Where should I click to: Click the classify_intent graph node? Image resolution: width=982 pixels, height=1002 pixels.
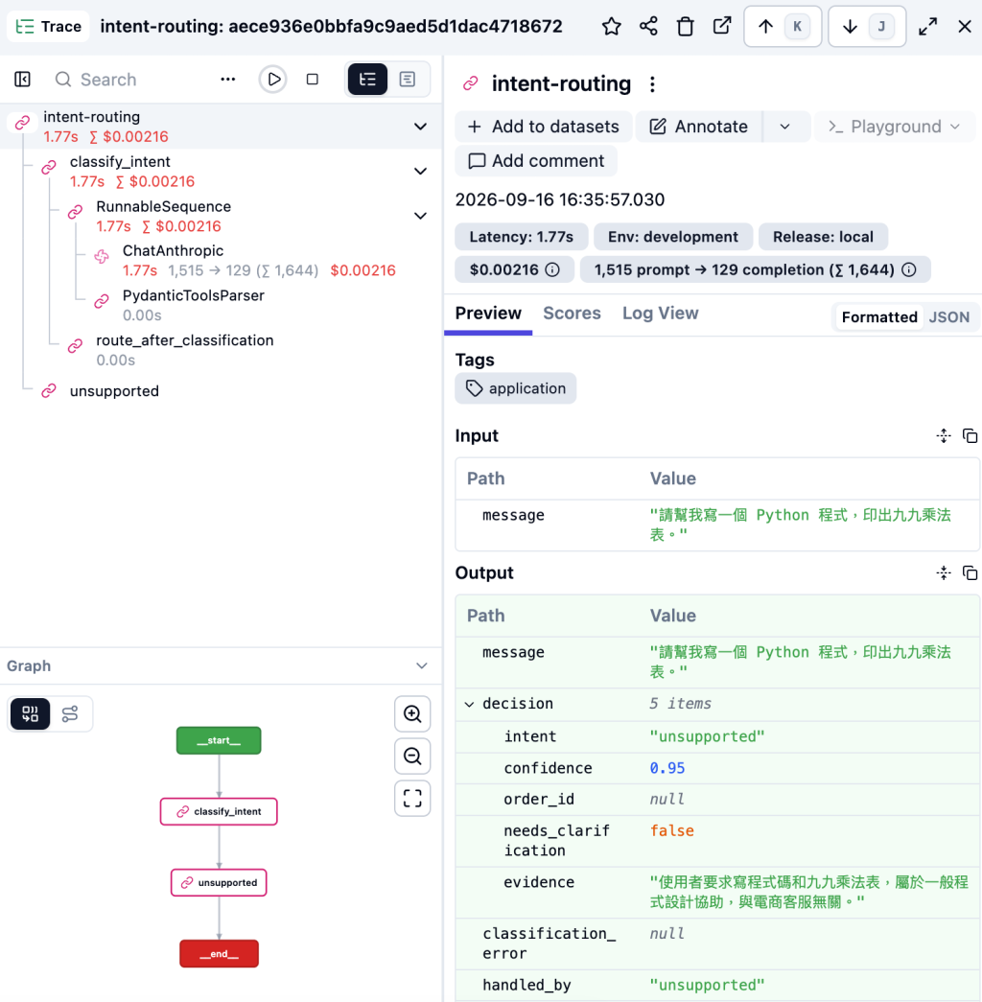click(219, 811)
